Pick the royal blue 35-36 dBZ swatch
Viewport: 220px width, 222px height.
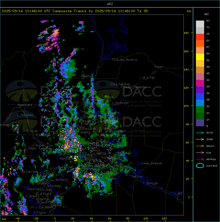200,96
